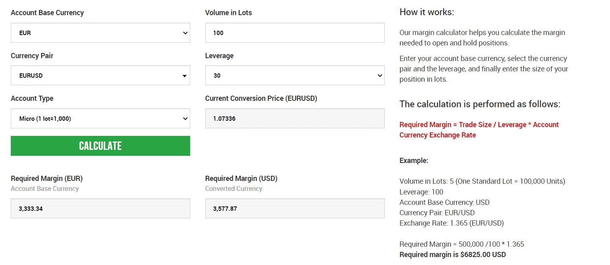Select the Required Margin (USD) result field

click(x=295, y=208)
